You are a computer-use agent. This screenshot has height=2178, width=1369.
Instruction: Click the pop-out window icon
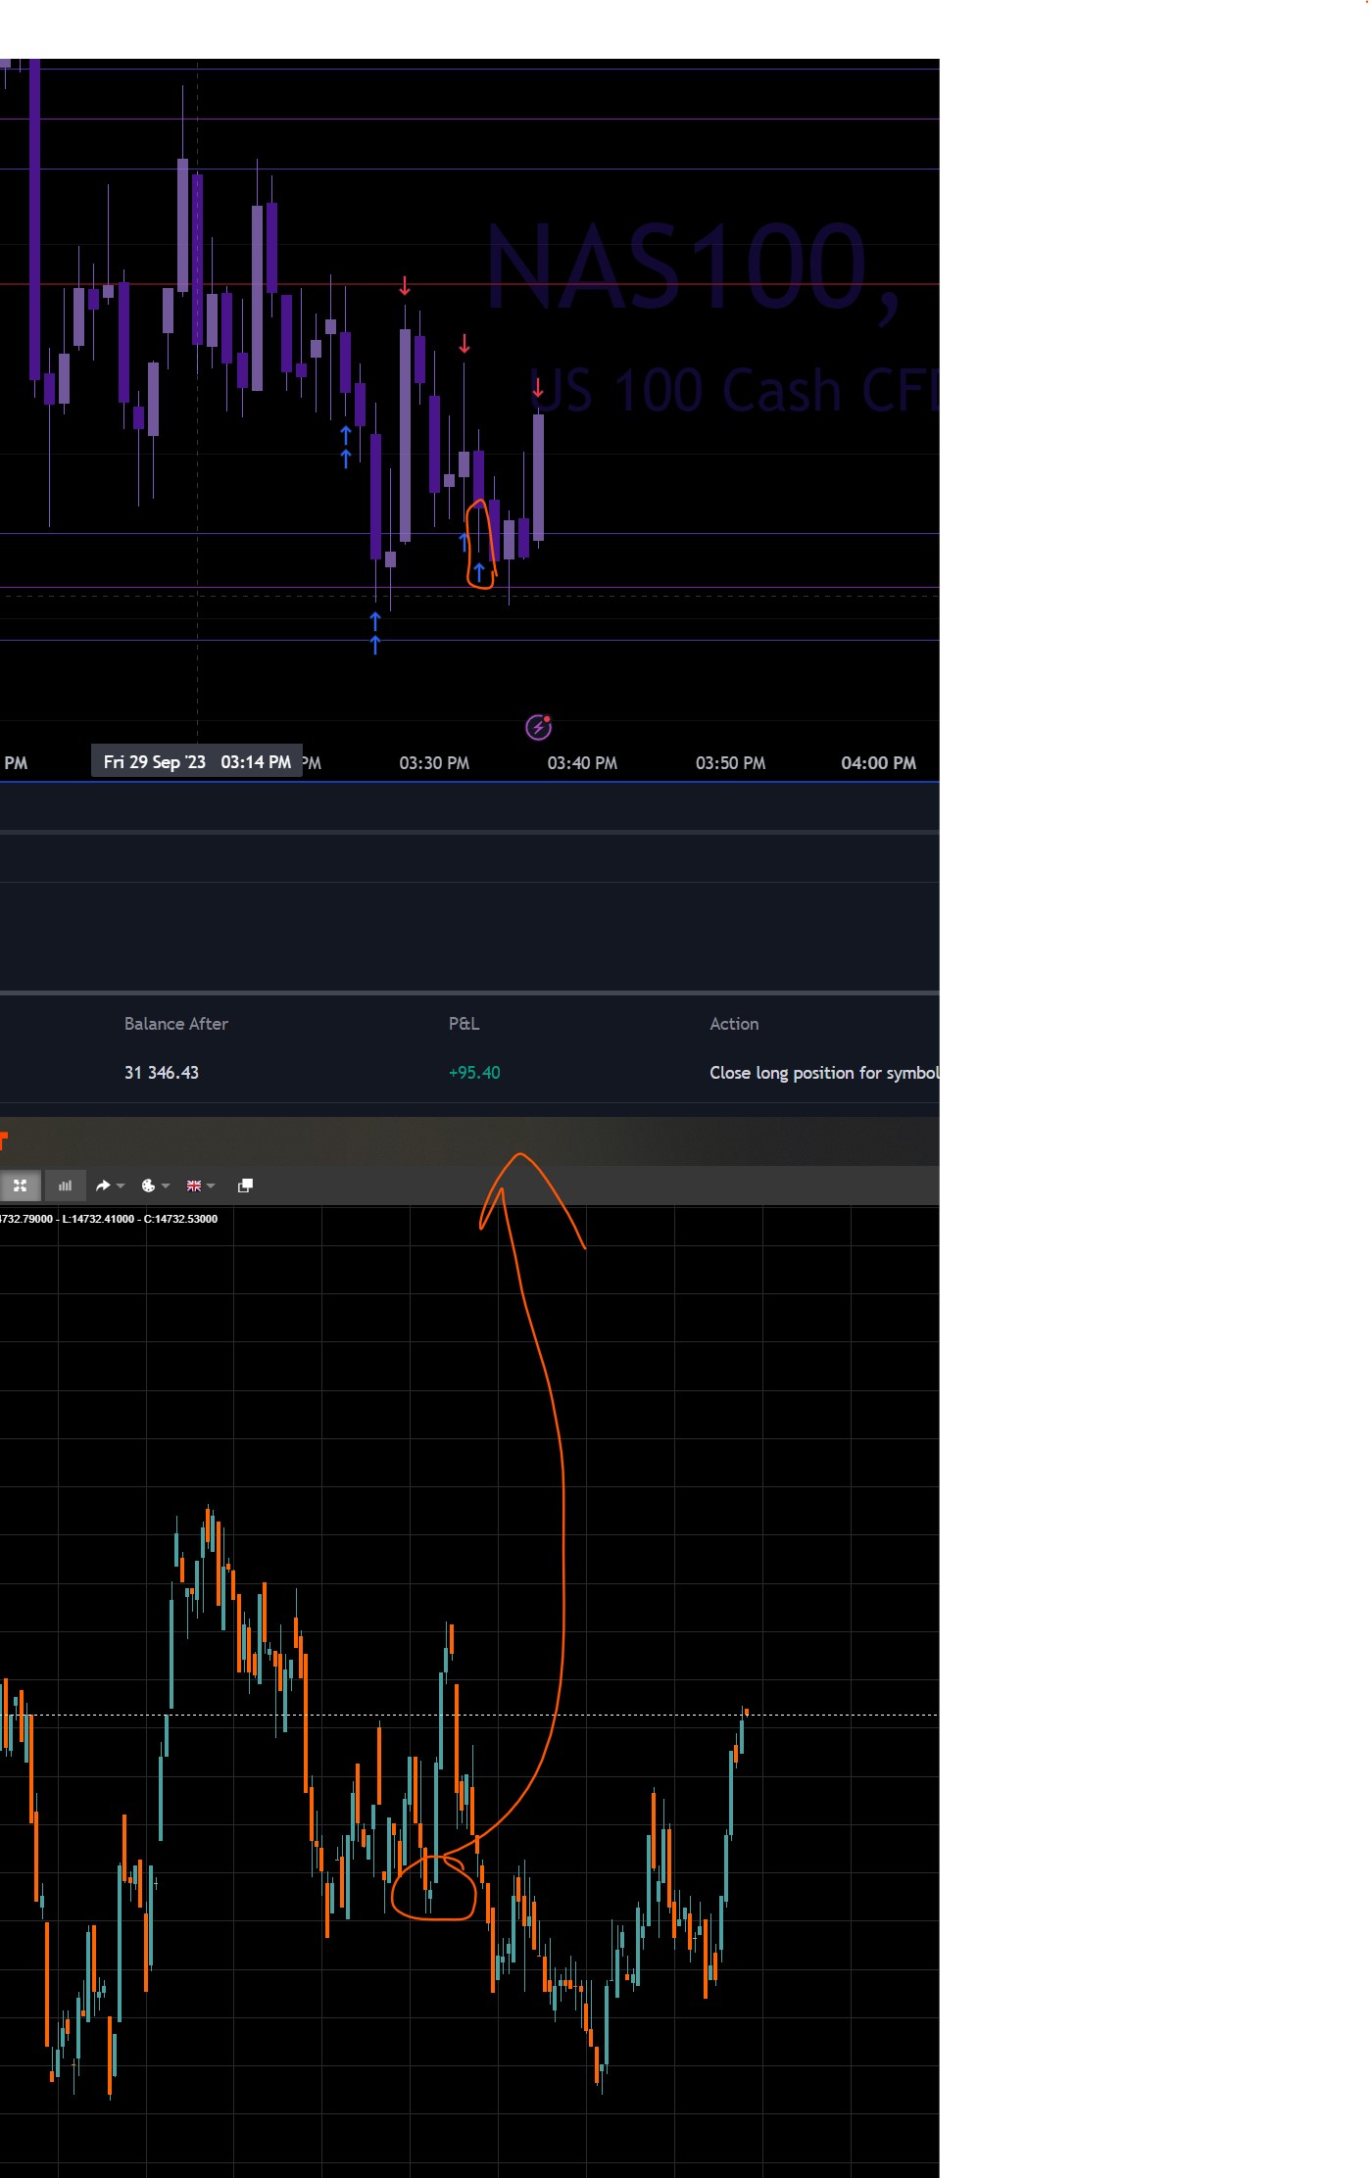(x=245, y=1186)
